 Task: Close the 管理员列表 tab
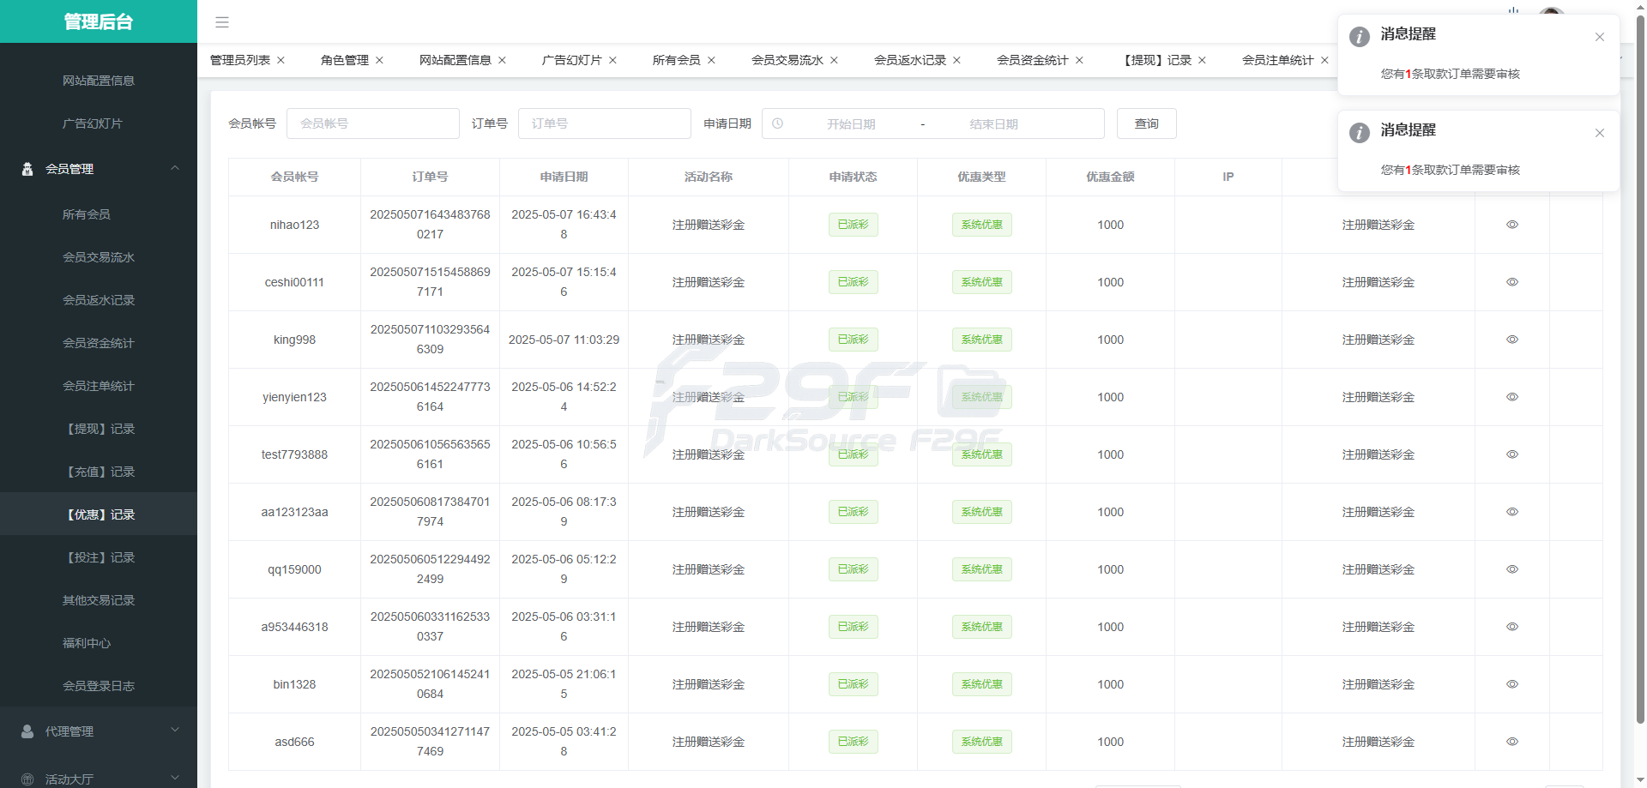281,60
